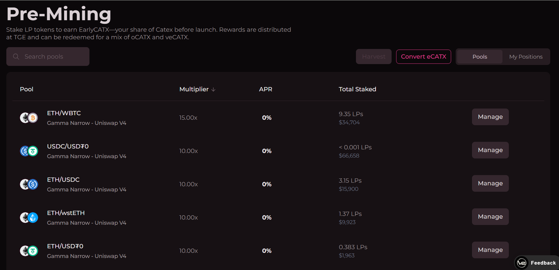Click the ETH/wstETH pool token pair icon
This screenshot has height=270, width=559.
(x=29, y=218)
